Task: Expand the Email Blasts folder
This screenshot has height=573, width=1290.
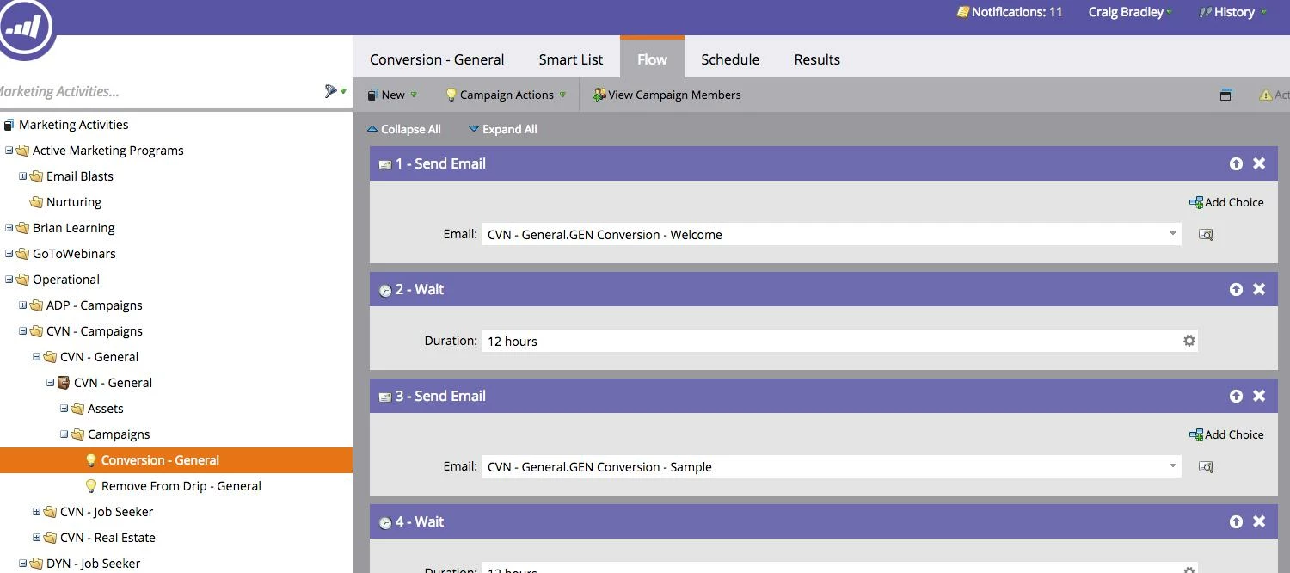Action: click(23, 176)
